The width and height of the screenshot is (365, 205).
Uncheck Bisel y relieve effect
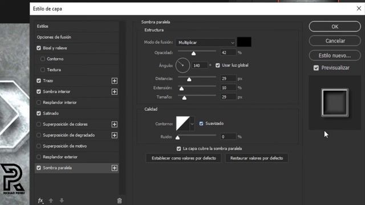[39, 48]
